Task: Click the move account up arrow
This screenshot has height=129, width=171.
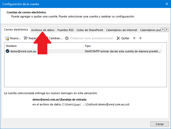Action: tap(134, 38)
